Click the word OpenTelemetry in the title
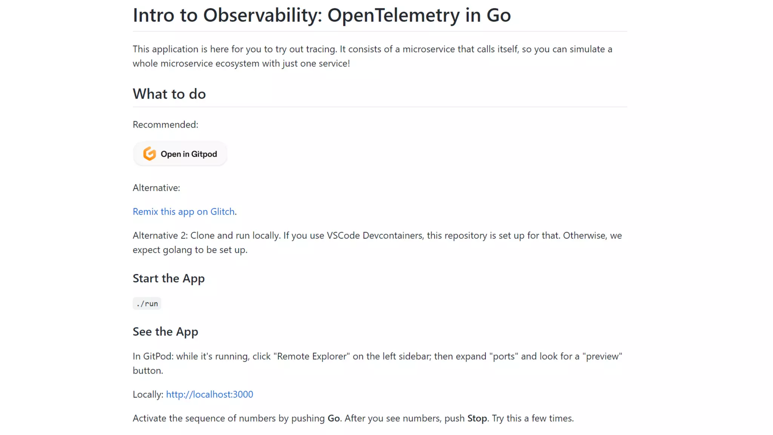This screenshot has width=773, height=435. pos(393,15)
